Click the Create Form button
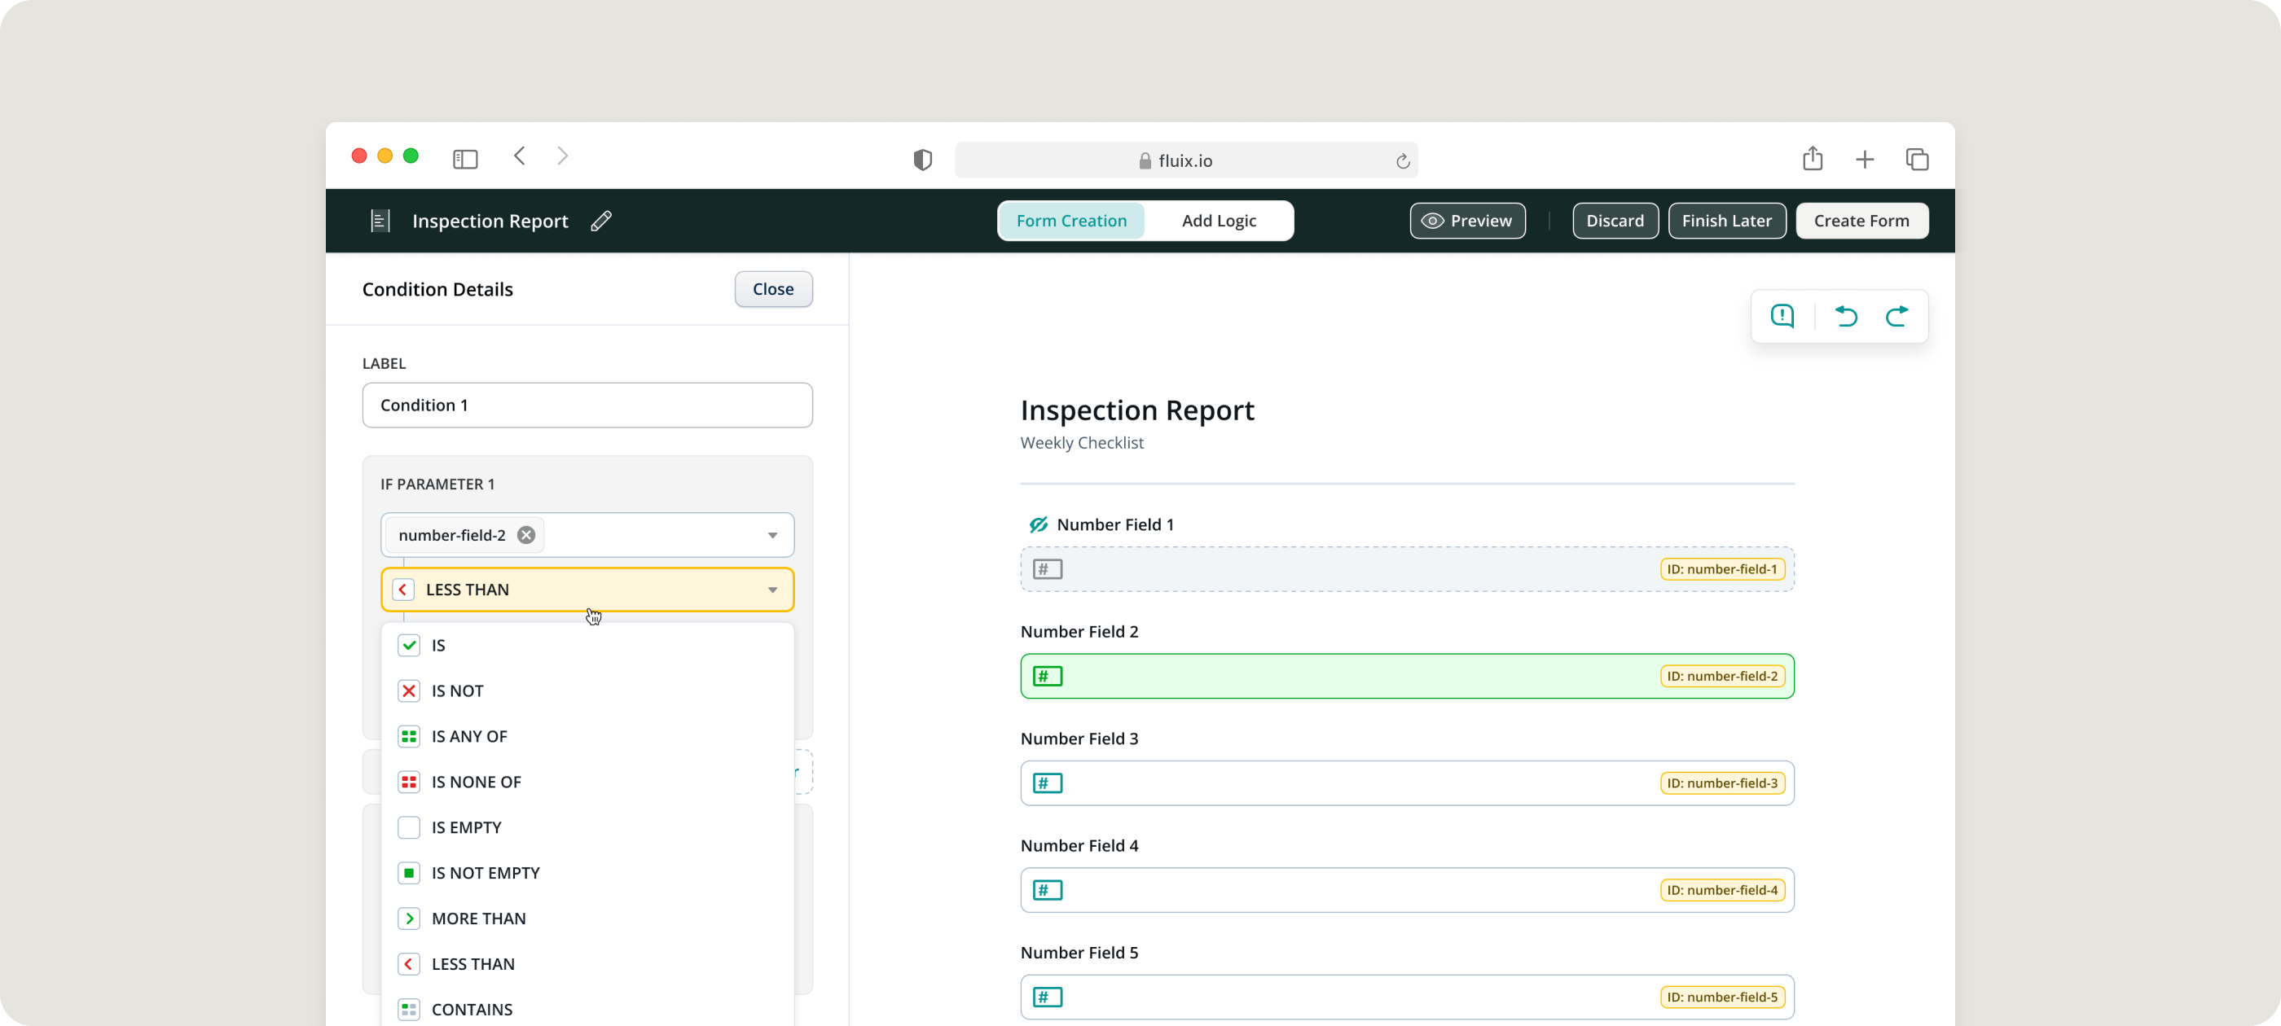The height and width of the screenshot is (1026, 2281). (1861, 221)
